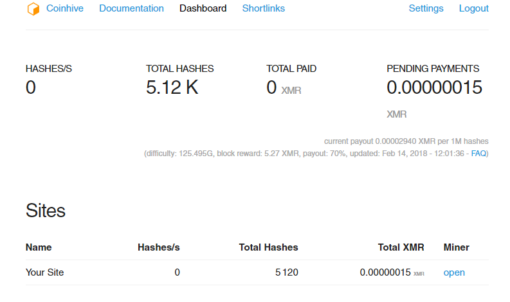Select the 'Your Site' row name
The image size is (510, 302).
[44, 272]
